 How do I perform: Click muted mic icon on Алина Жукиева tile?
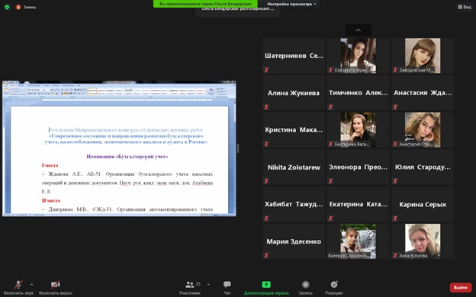[266, 107]
